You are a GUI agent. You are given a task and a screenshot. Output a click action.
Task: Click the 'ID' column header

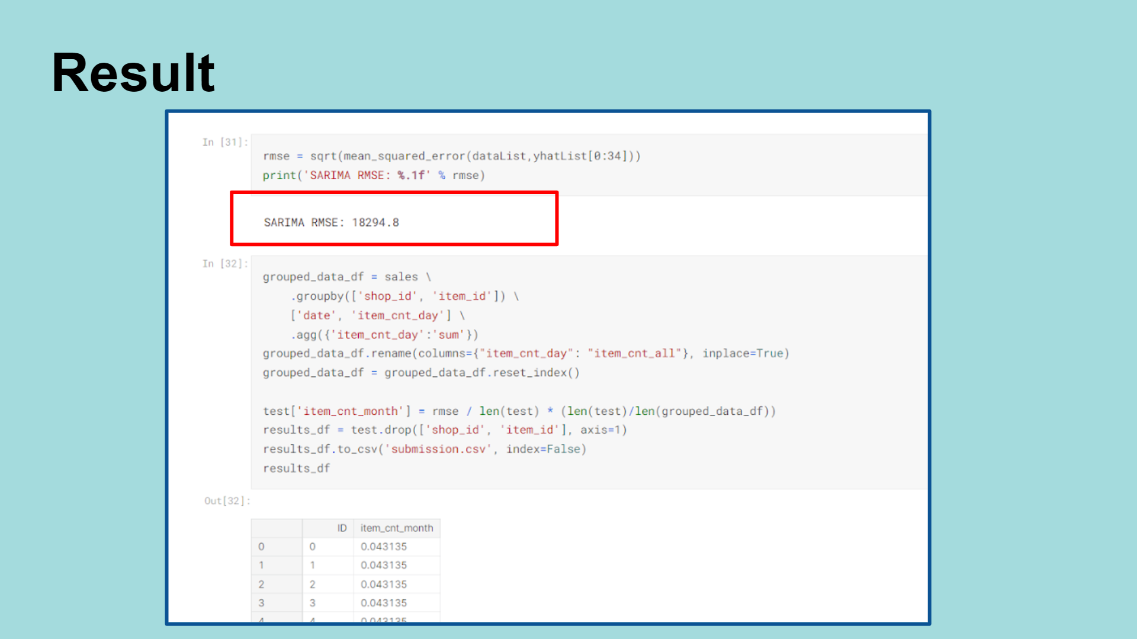coord(342,528)
